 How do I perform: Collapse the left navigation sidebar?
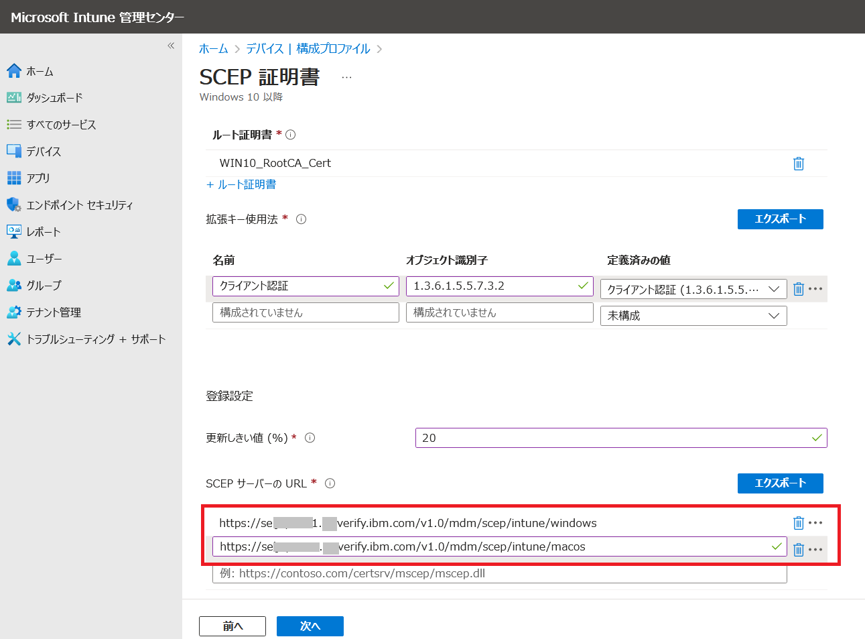(171, 46)
